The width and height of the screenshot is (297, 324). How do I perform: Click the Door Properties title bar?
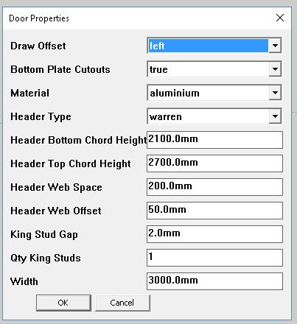(x=147, y=18)
